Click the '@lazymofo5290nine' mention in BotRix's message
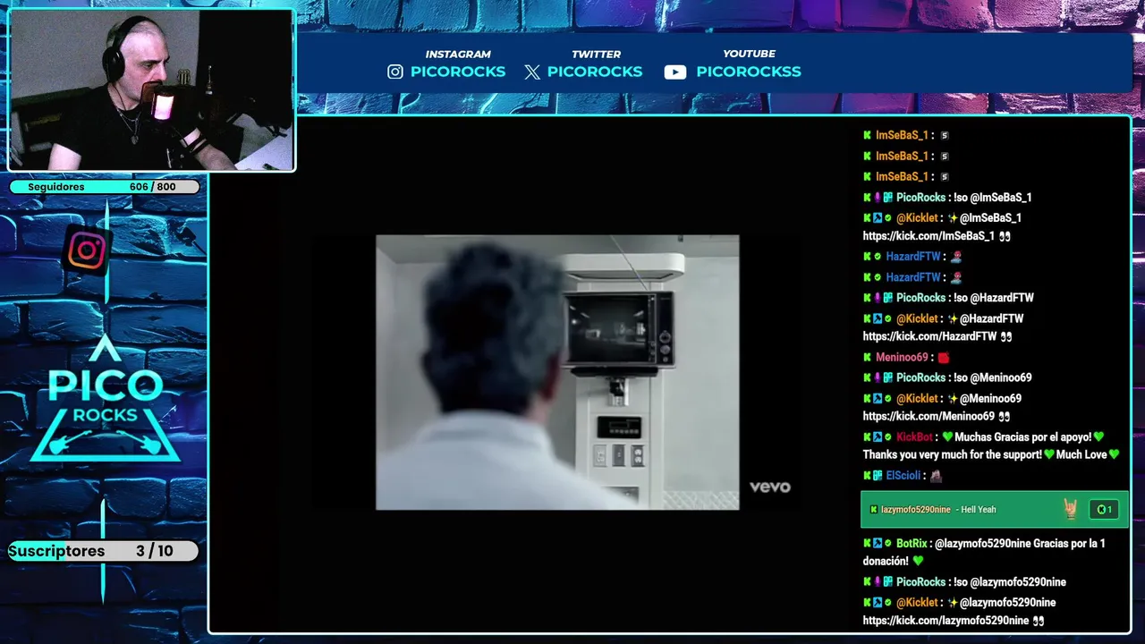Viewport: 1145px width, 644px height. point(982,544)
